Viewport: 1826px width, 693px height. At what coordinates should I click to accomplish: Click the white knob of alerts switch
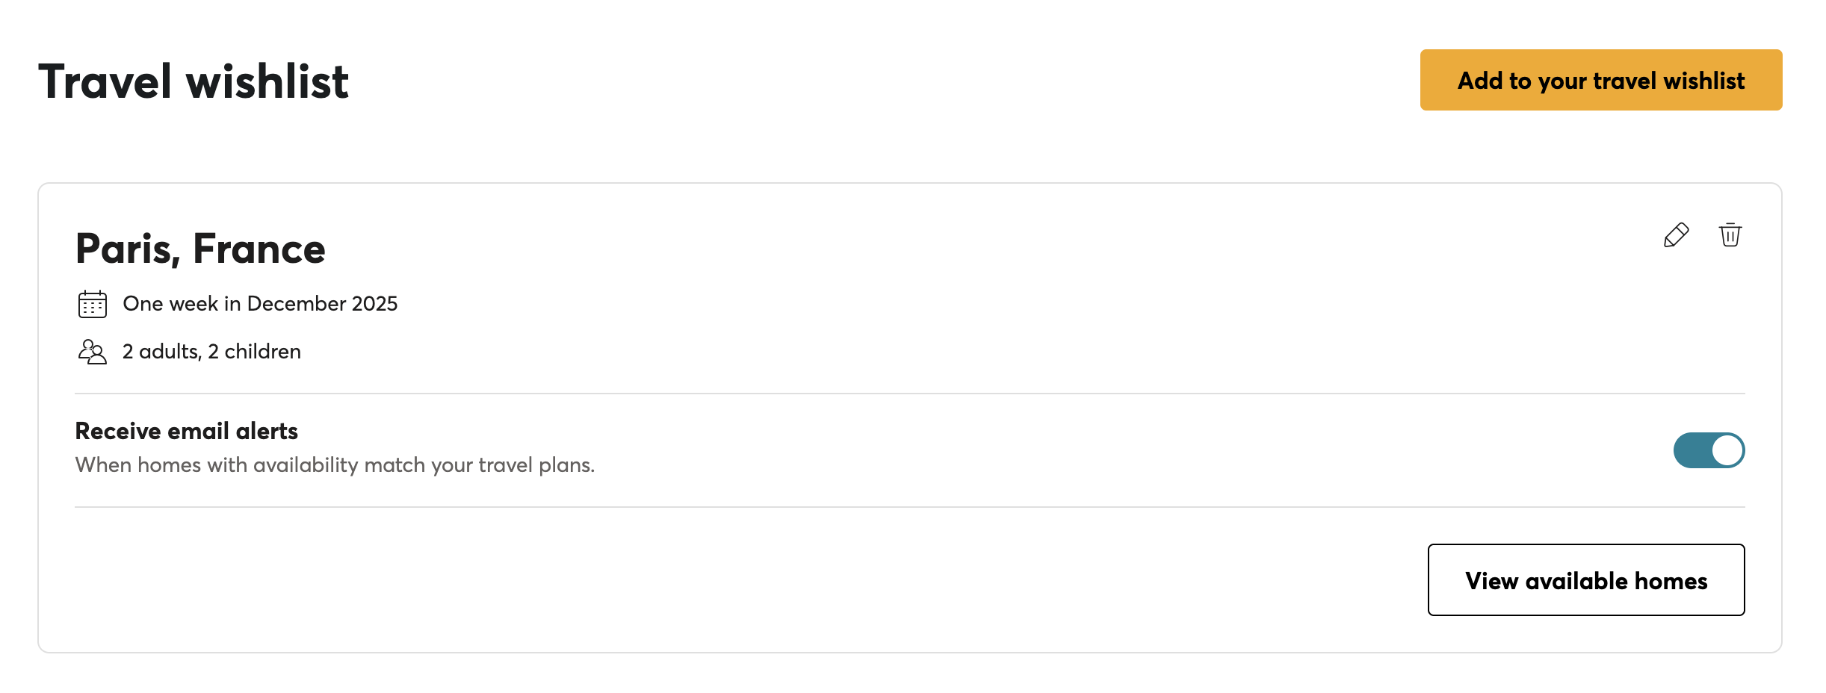1727,450
